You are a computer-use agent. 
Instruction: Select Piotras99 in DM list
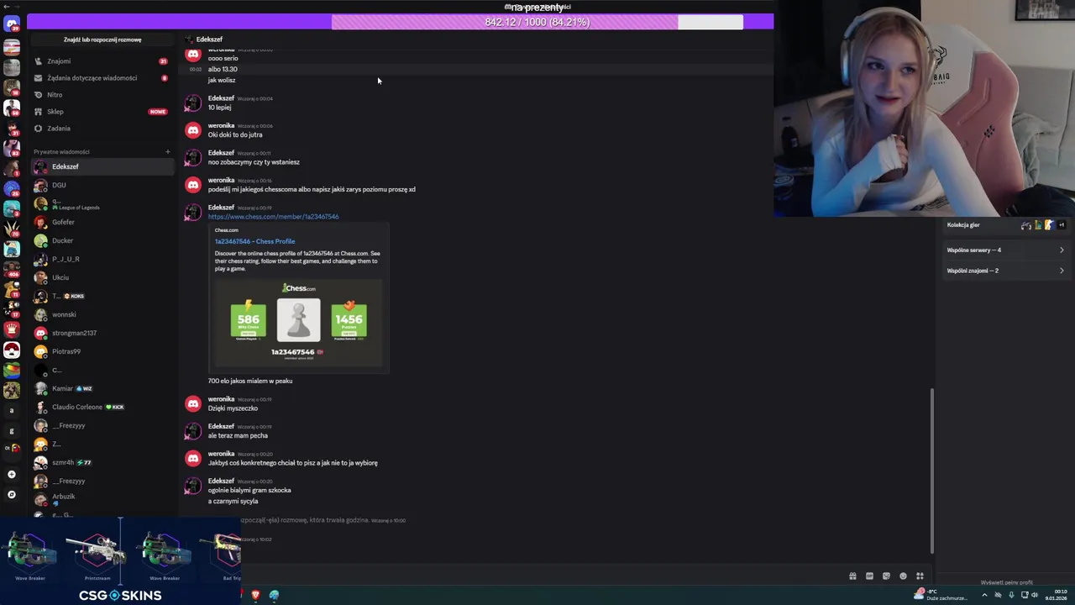click(x=102, y=351)
